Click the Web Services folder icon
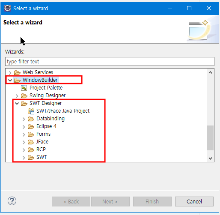220x215 pixels. click(17, 72)
